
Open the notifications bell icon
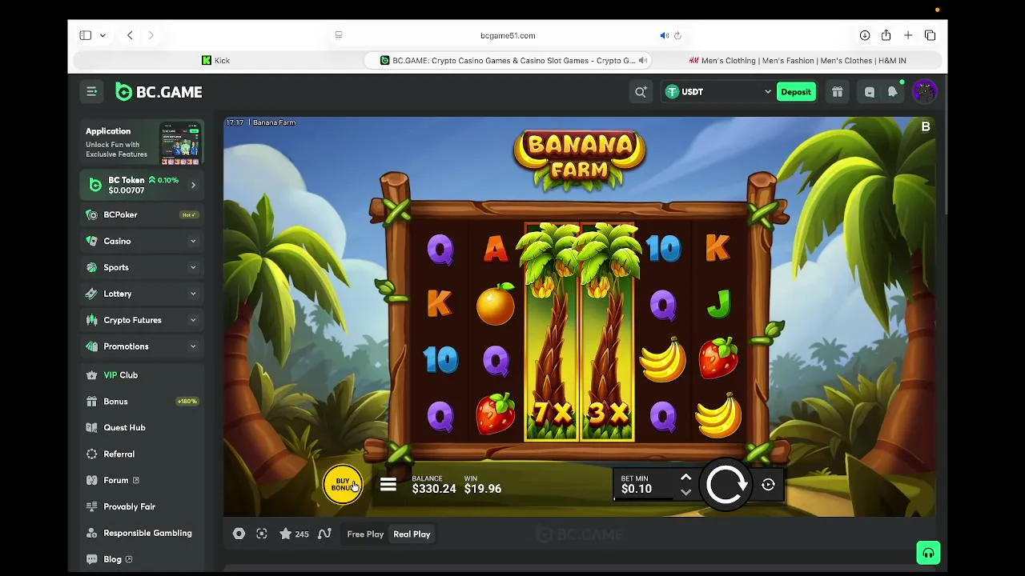click(892, 92)
